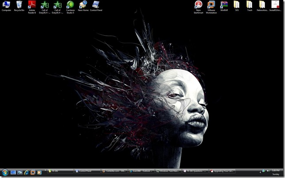Select Call of Duty 4 icon beside Camtasia

[58, 7]
